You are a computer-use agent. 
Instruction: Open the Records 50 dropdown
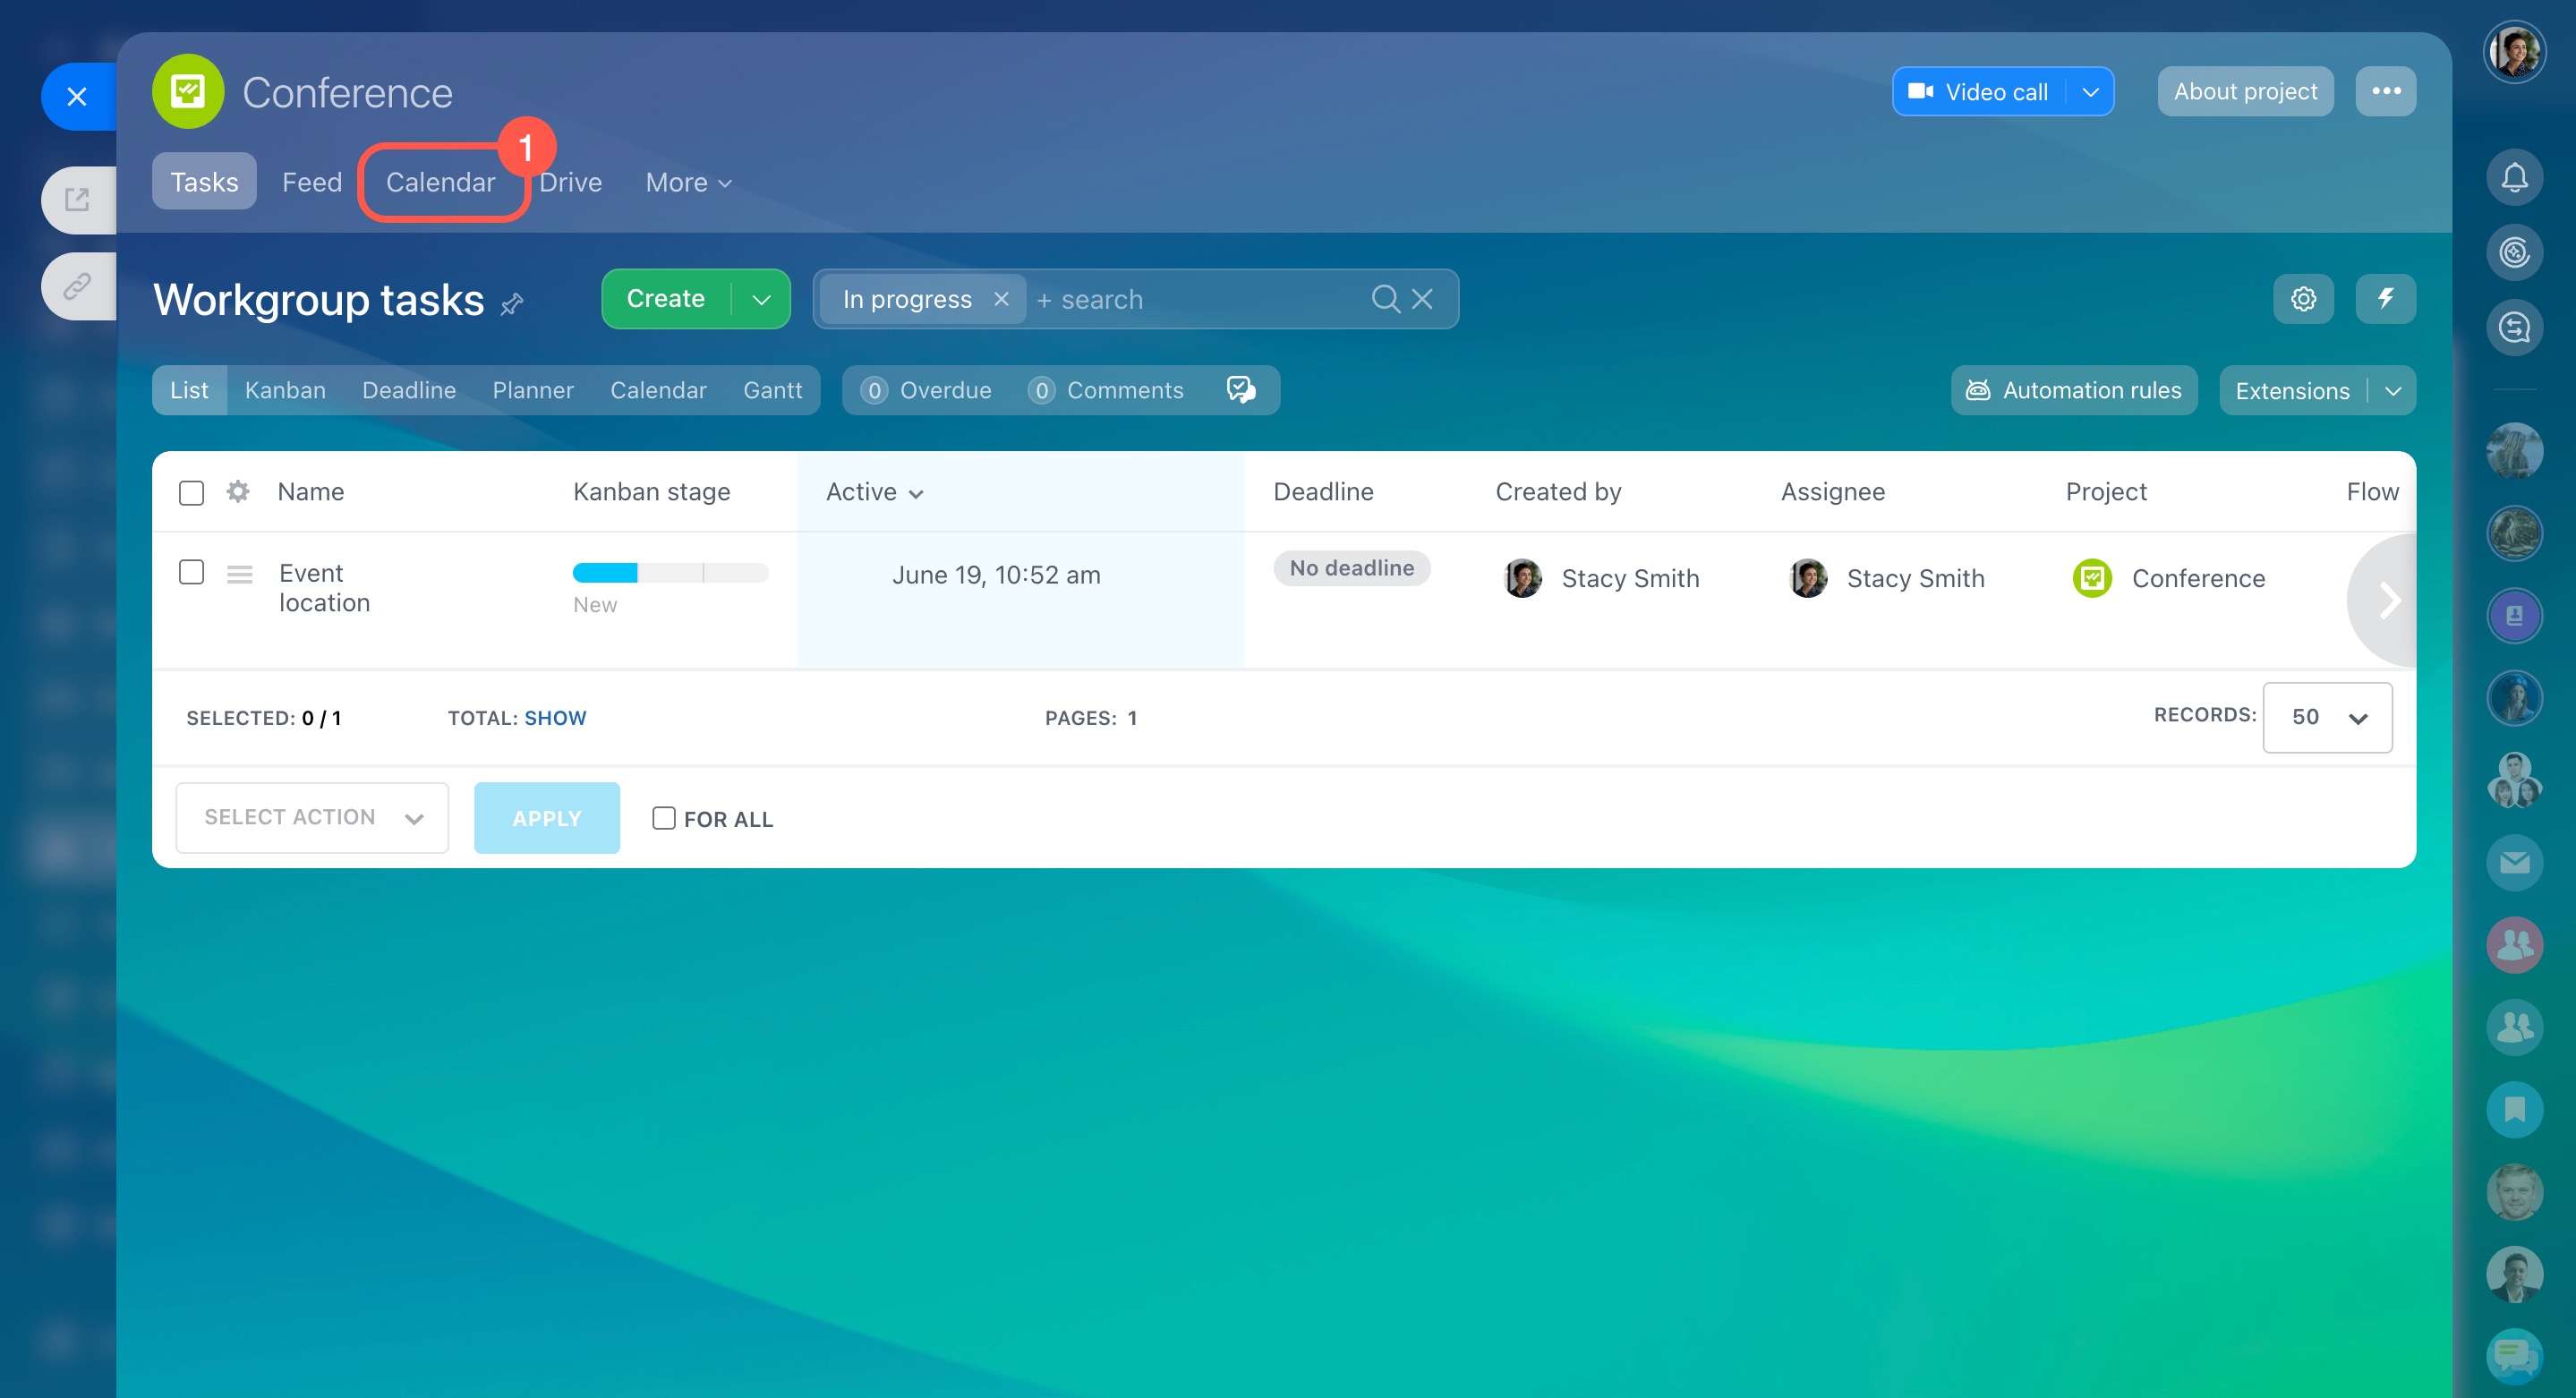pyautogui.click(x=2326, y=717)
